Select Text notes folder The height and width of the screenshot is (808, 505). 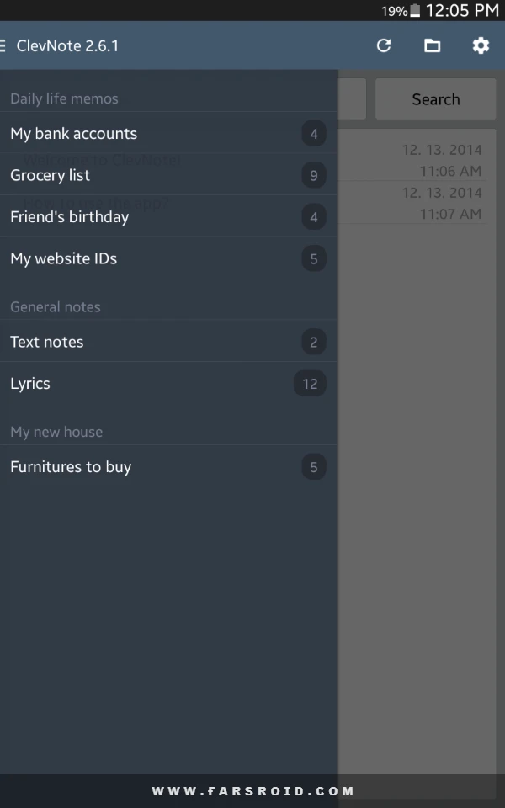click(168, 342)
